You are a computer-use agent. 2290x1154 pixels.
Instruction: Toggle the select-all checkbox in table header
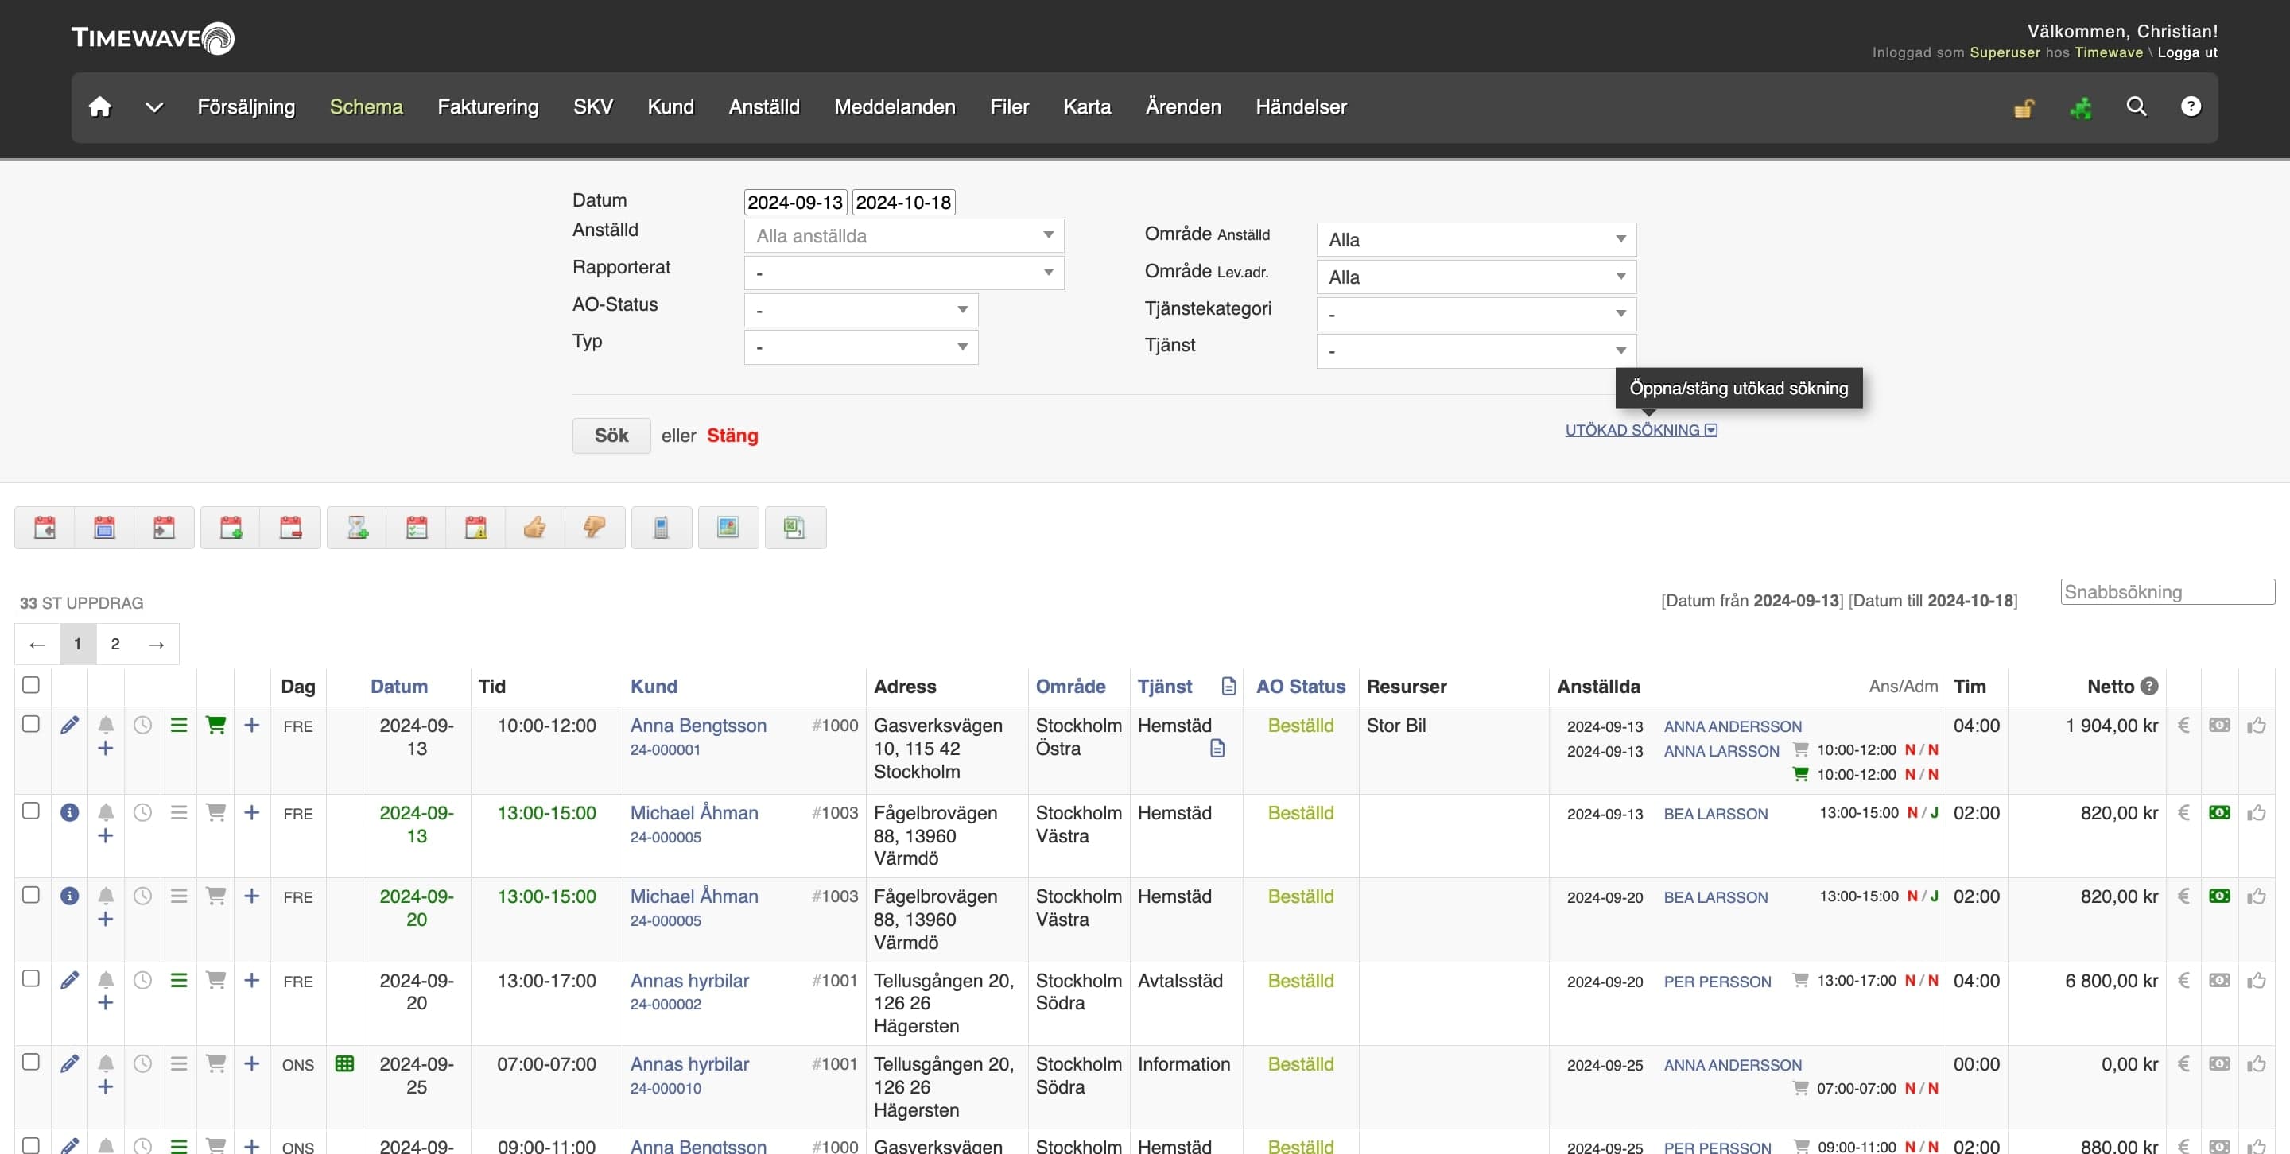31,685
